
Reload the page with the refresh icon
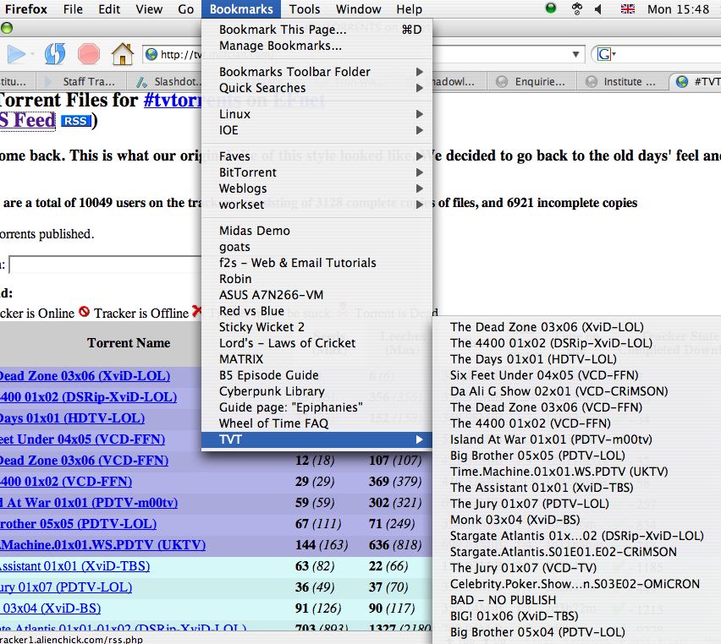coord(55,54)
